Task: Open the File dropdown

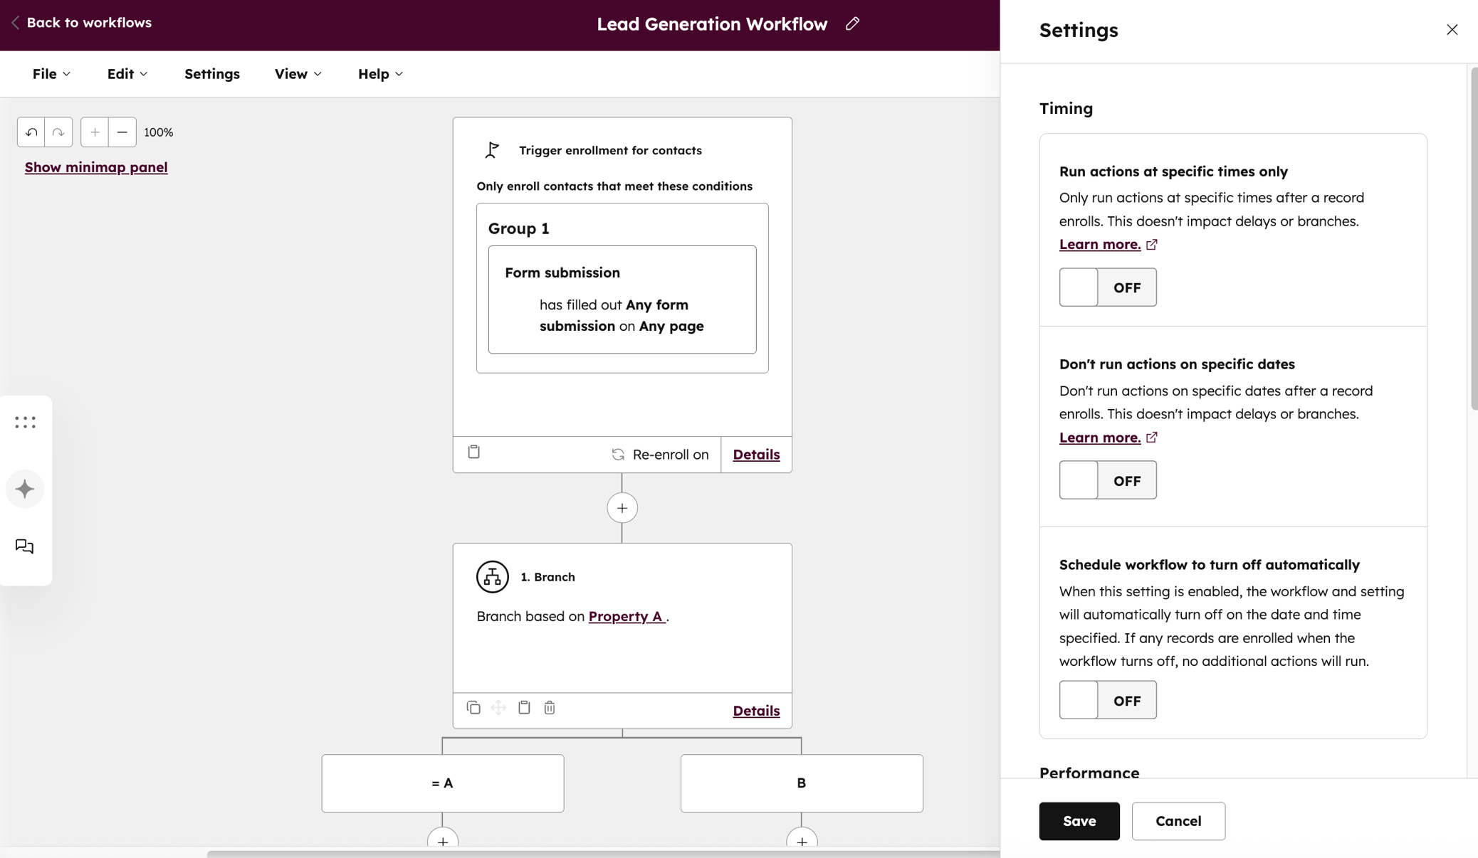Action: click(x=51, y=73)
